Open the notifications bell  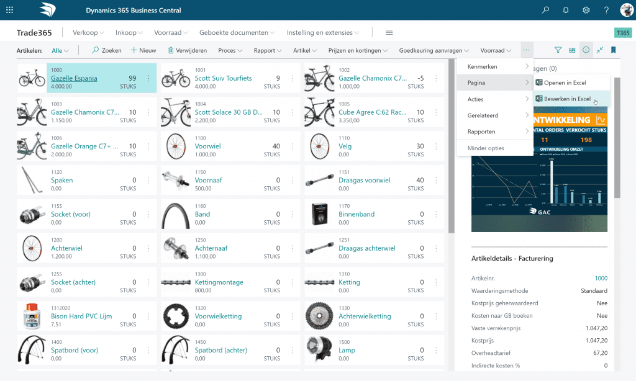pyautogui.click(x=566, y=10)
